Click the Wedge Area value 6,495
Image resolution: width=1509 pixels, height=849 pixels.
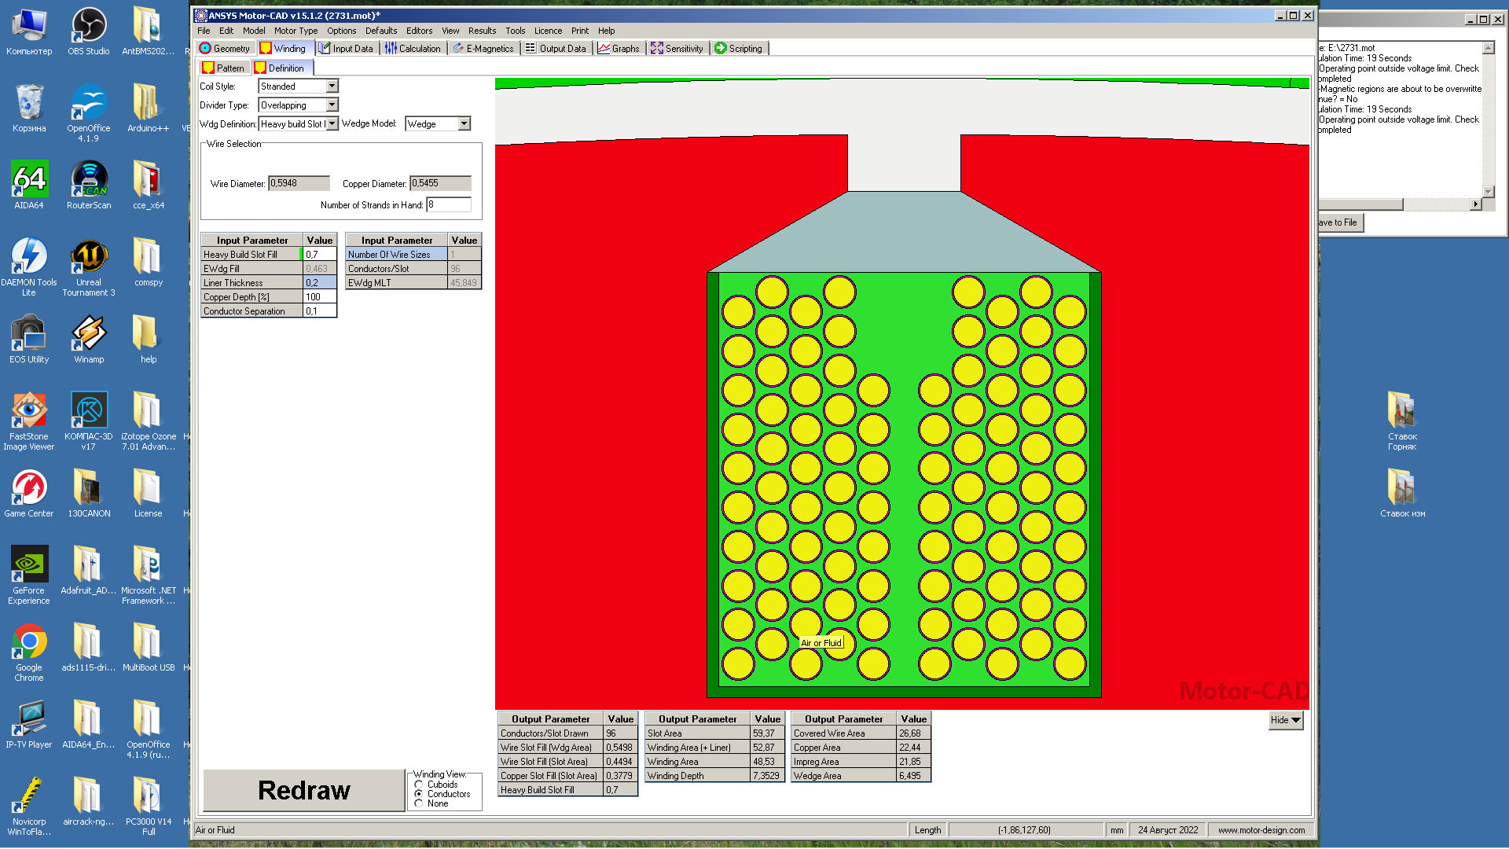pyautogui.click(x=913, y=776)
